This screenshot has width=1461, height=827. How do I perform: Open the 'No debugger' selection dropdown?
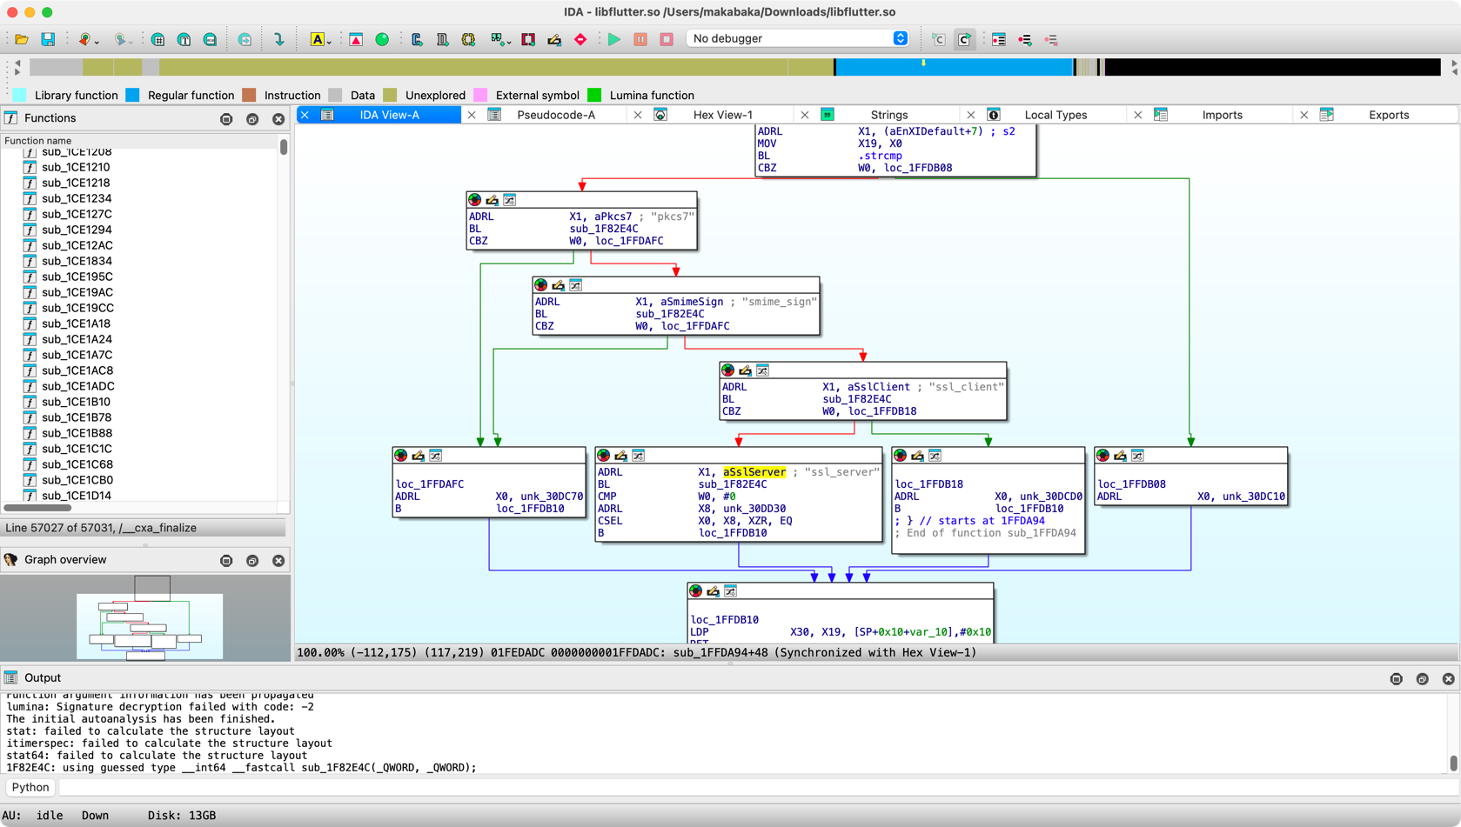coord(798,38)
